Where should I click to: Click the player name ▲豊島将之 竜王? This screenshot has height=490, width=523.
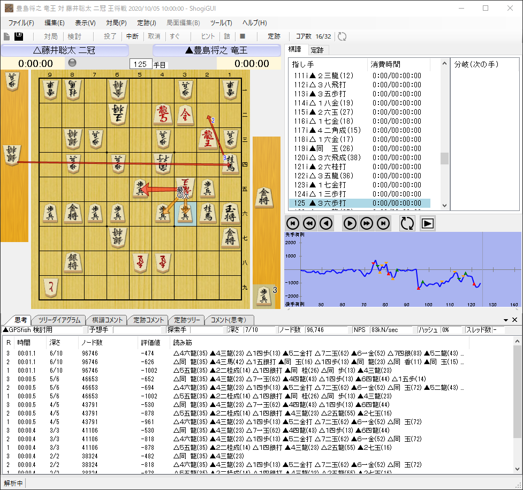tap(216, 50)
